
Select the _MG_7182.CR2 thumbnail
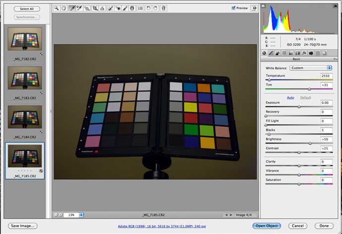point(25,39)
